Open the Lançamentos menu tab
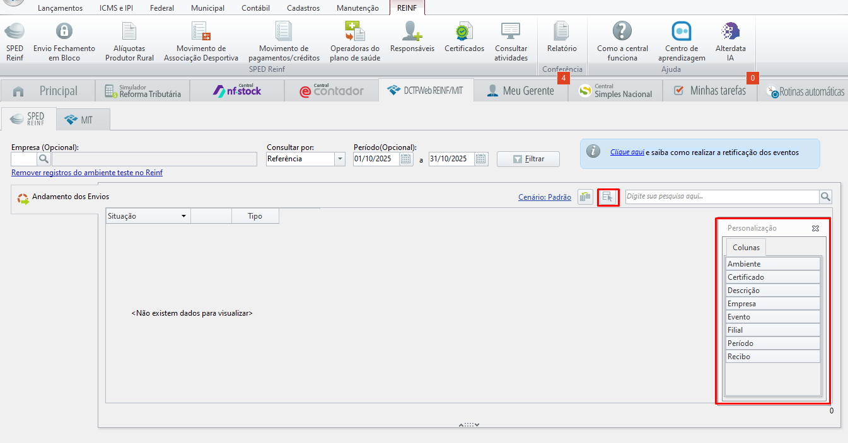This screenshot has width=848, height=443. coord(60,8)
